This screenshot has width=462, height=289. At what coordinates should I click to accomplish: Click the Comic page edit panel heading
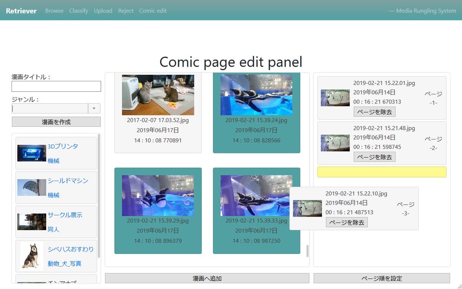point(231,62)
